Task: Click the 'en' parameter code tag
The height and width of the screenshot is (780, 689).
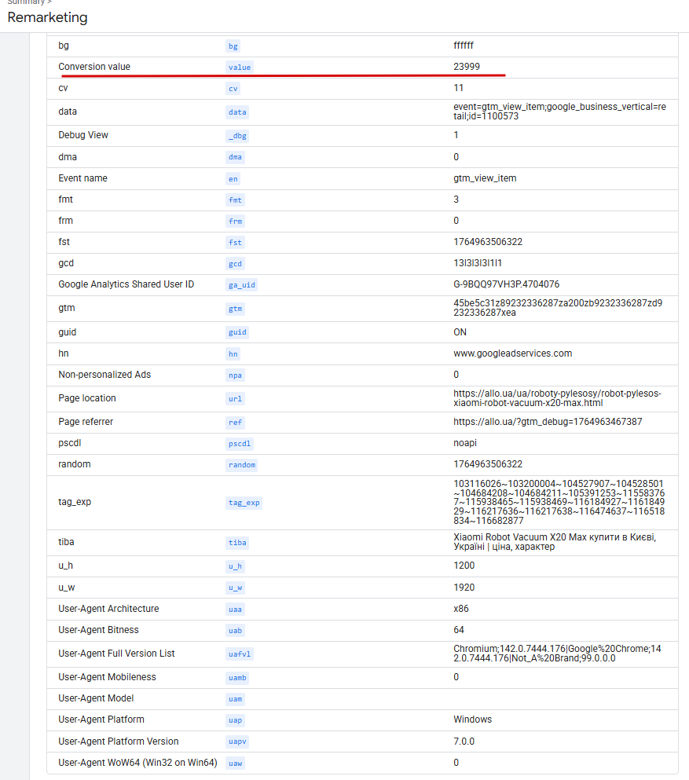Action: point(233,179)
